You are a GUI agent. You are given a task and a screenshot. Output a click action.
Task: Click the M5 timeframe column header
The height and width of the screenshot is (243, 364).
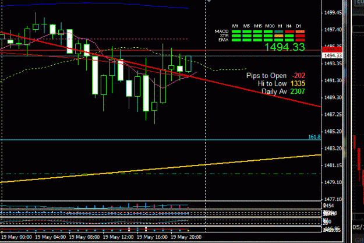click(x=246, y=26)
